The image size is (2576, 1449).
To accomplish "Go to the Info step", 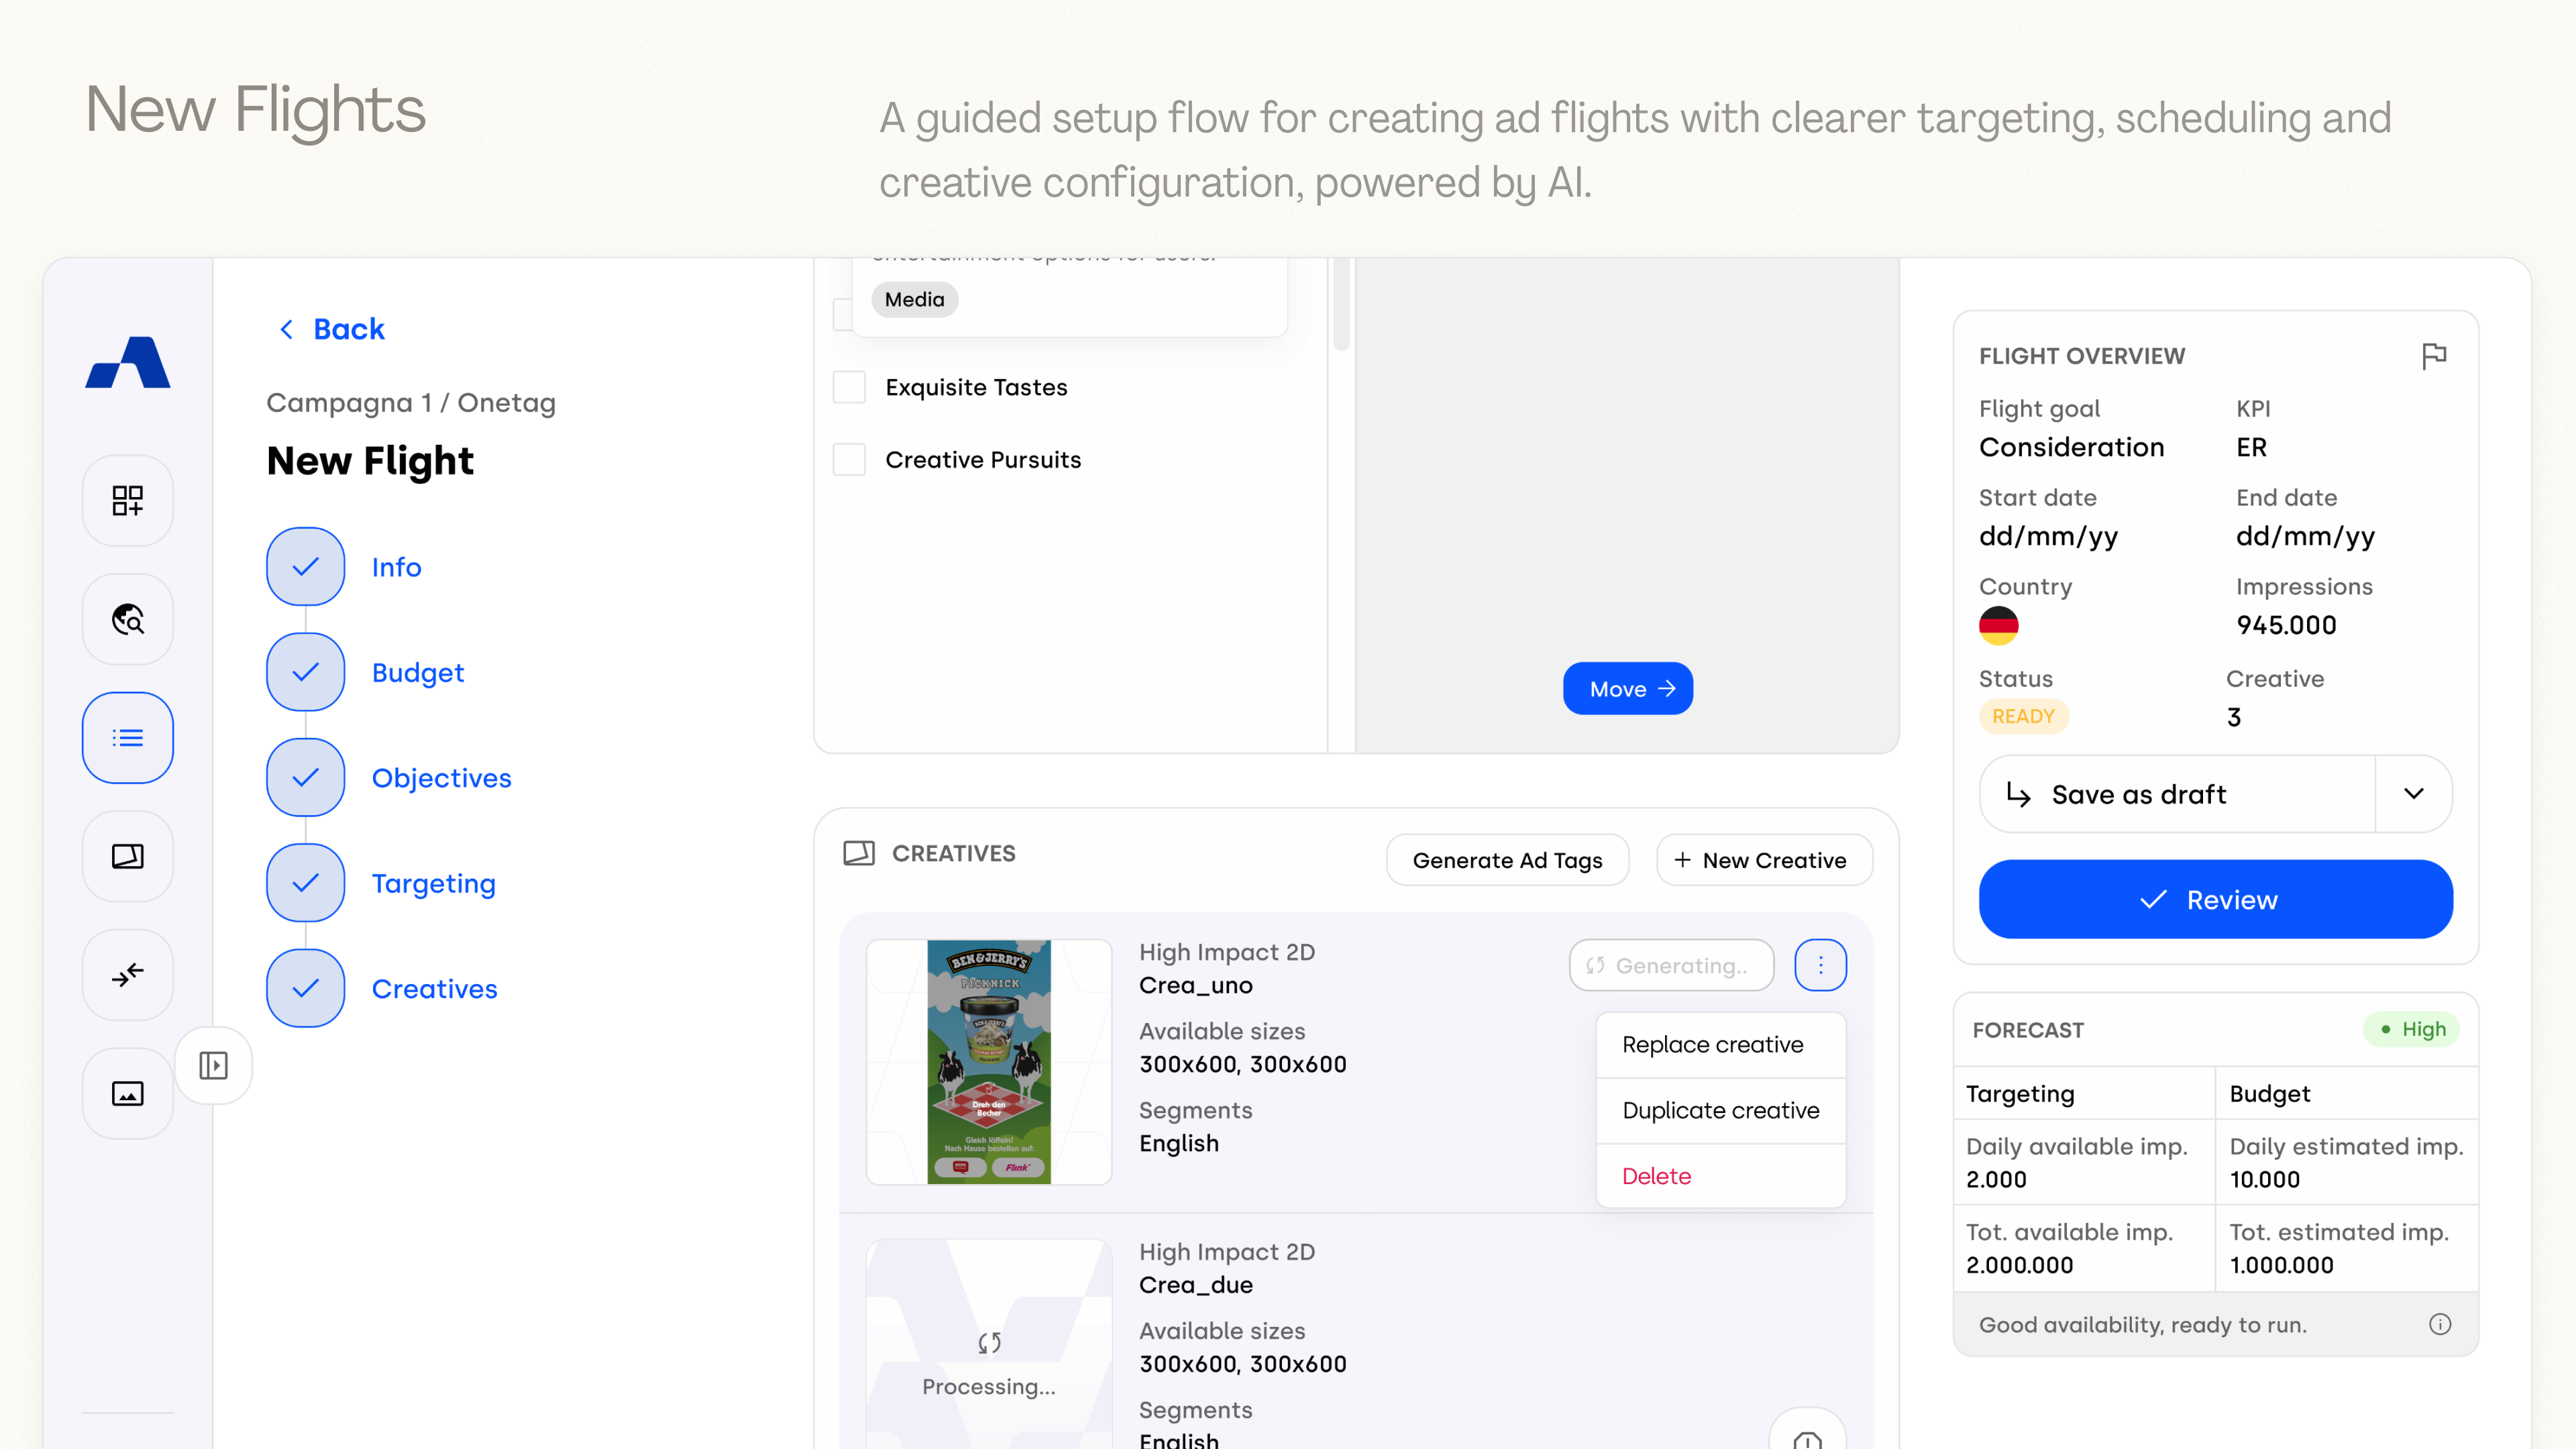I will (x=397, y=567).
